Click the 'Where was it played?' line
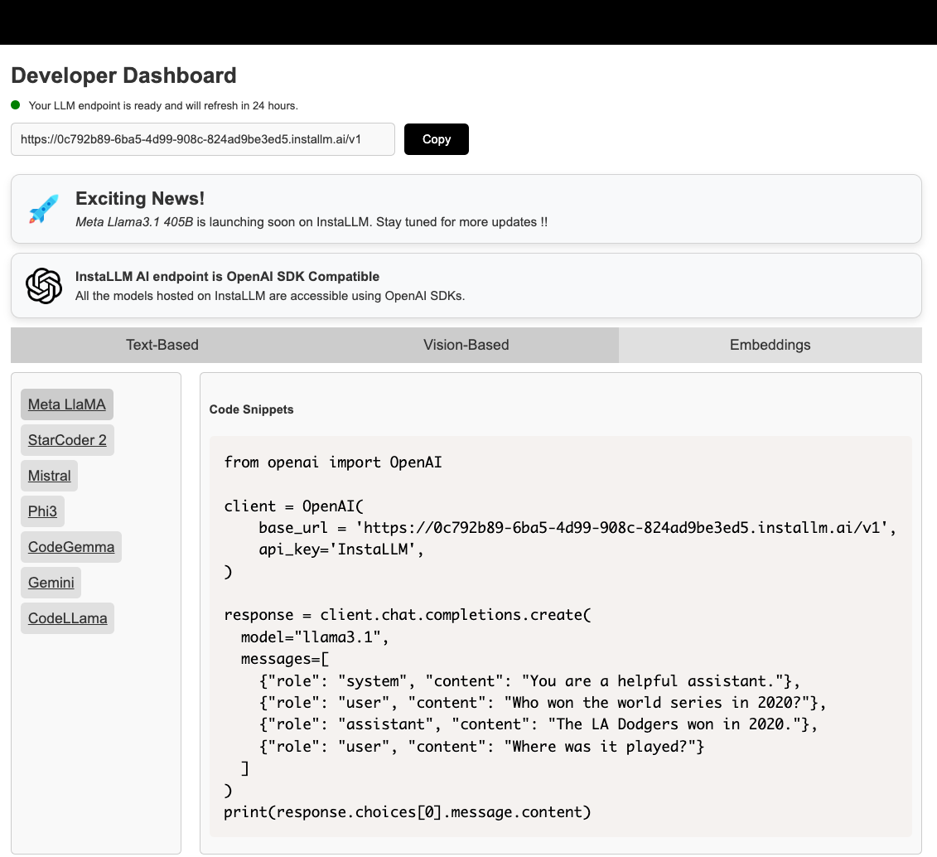 [x=481, y=747]
